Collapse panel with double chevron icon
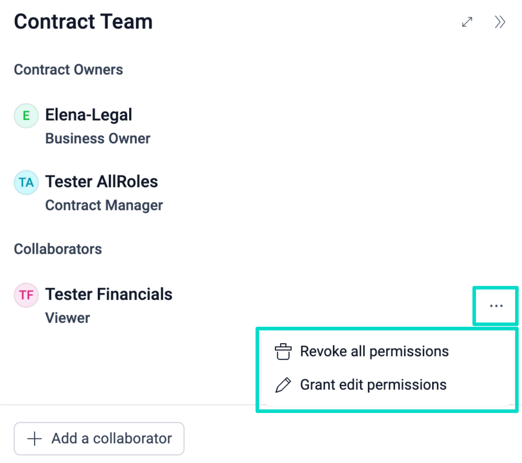Image resolution: width=522 pixels, height=463 pixels. (x=499, y=22)
